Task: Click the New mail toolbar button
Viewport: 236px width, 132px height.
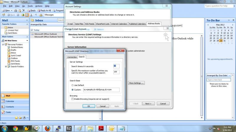Action: [6, 11]
